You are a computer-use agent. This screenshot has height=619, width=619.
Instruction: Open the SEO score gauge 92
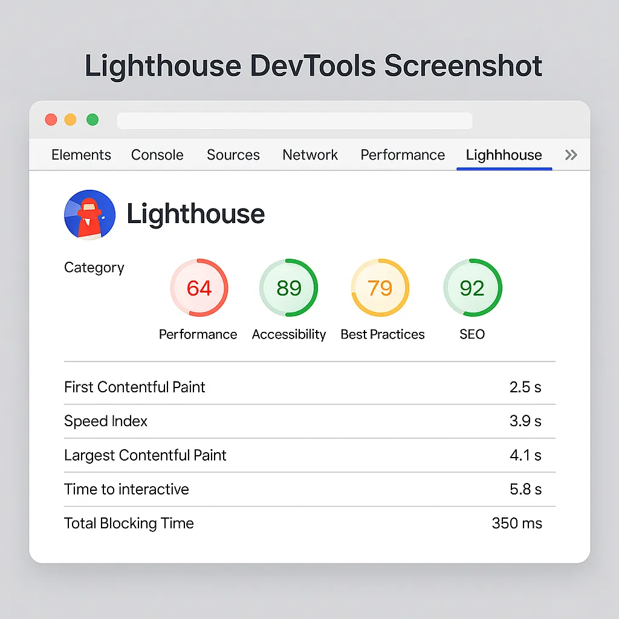pos(472,287)
